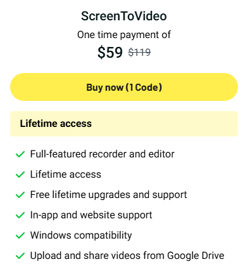The image size is (243, 271).
Task: Click the Lifetime access list item text
Action: [x=66, y=175]
